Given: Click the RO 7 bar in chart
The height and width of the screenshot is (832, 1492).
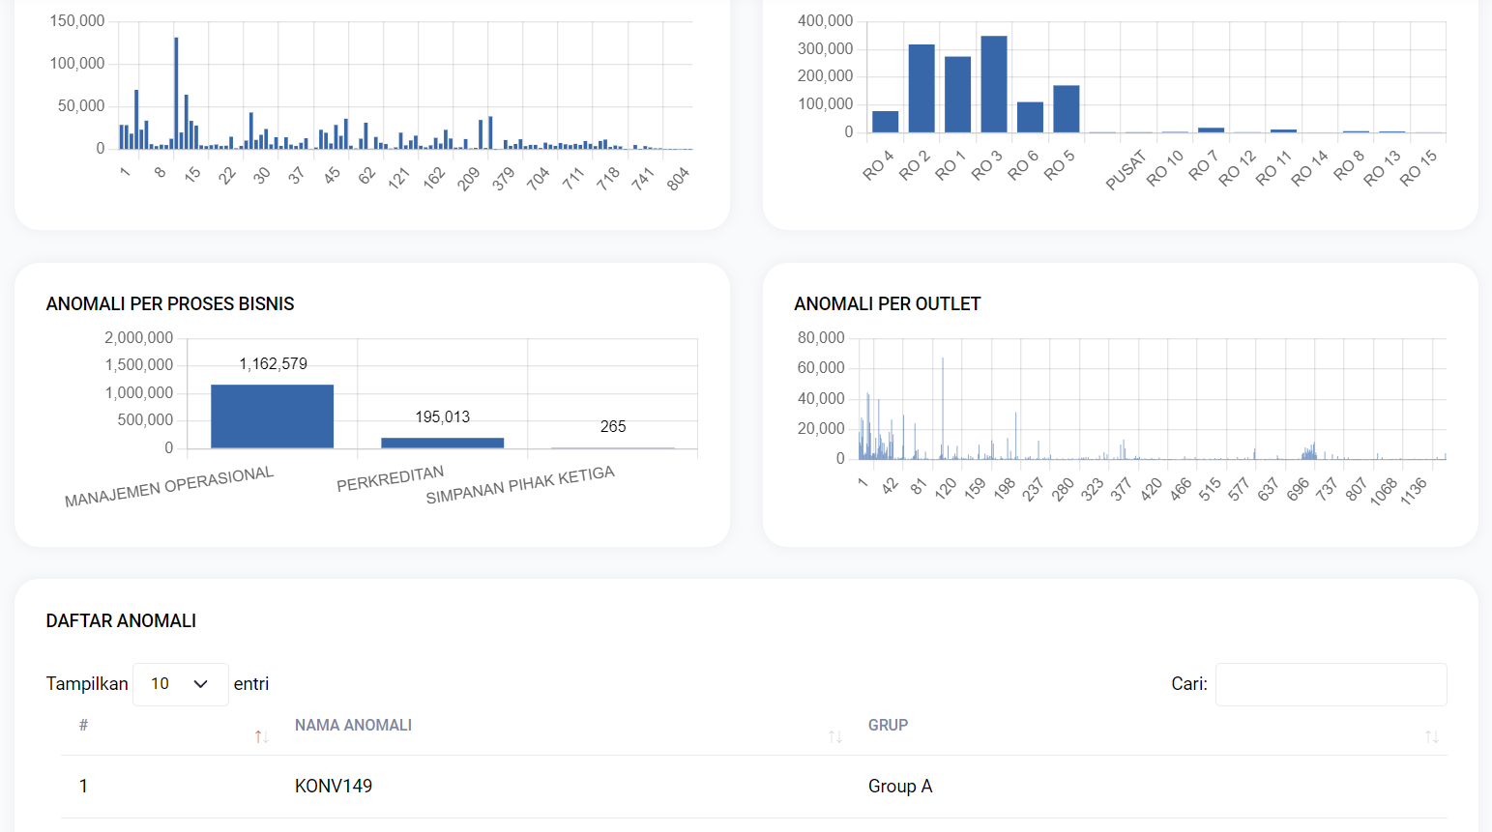Looking at the screenshot, I should 1212,129.
